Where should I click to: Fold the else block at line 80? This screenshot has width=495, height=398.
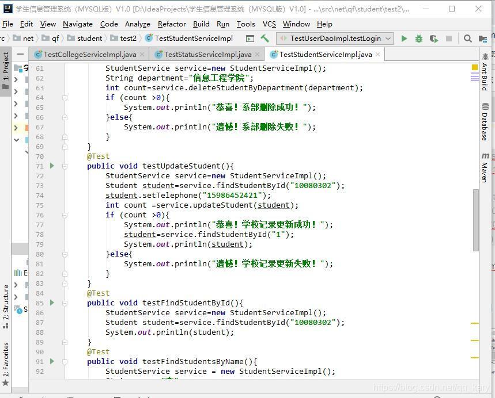(x=65, y=254)
